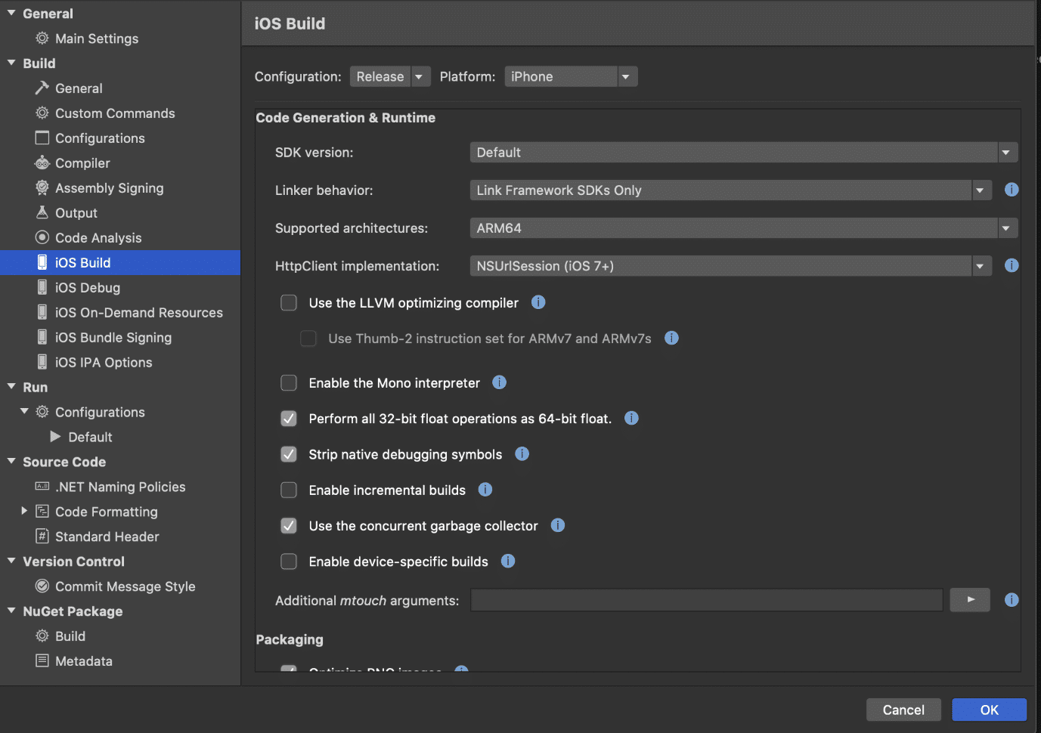The height and width of the screenshot is (733, 1041).
Task: Collapse the General section triangle
Action: [11, 13]
